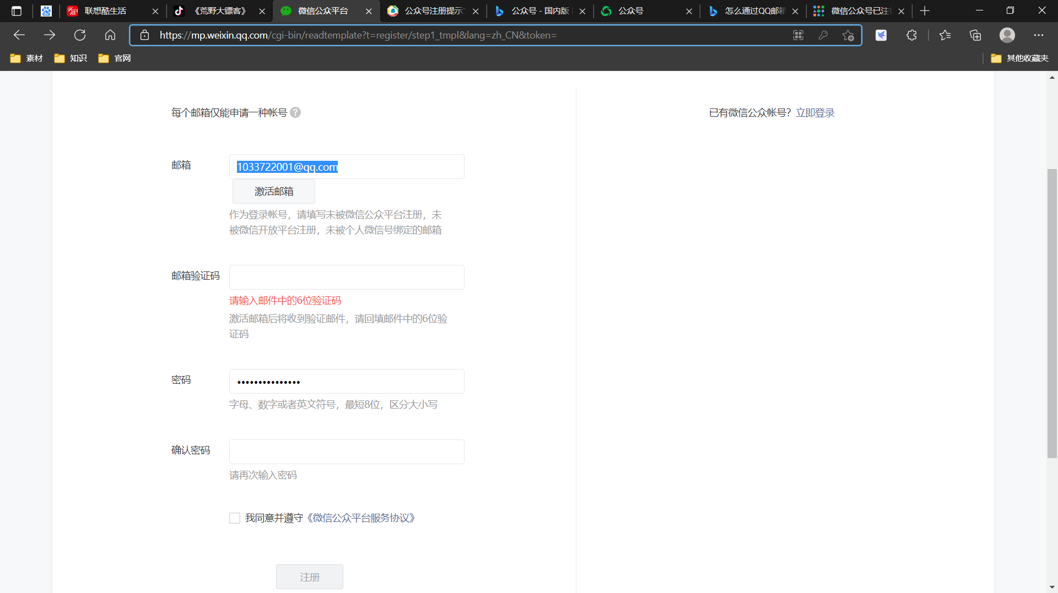Check the 我同意并遵守 agreement checkbox
This screenshot has width=1058, height=593.
[235, 518]
